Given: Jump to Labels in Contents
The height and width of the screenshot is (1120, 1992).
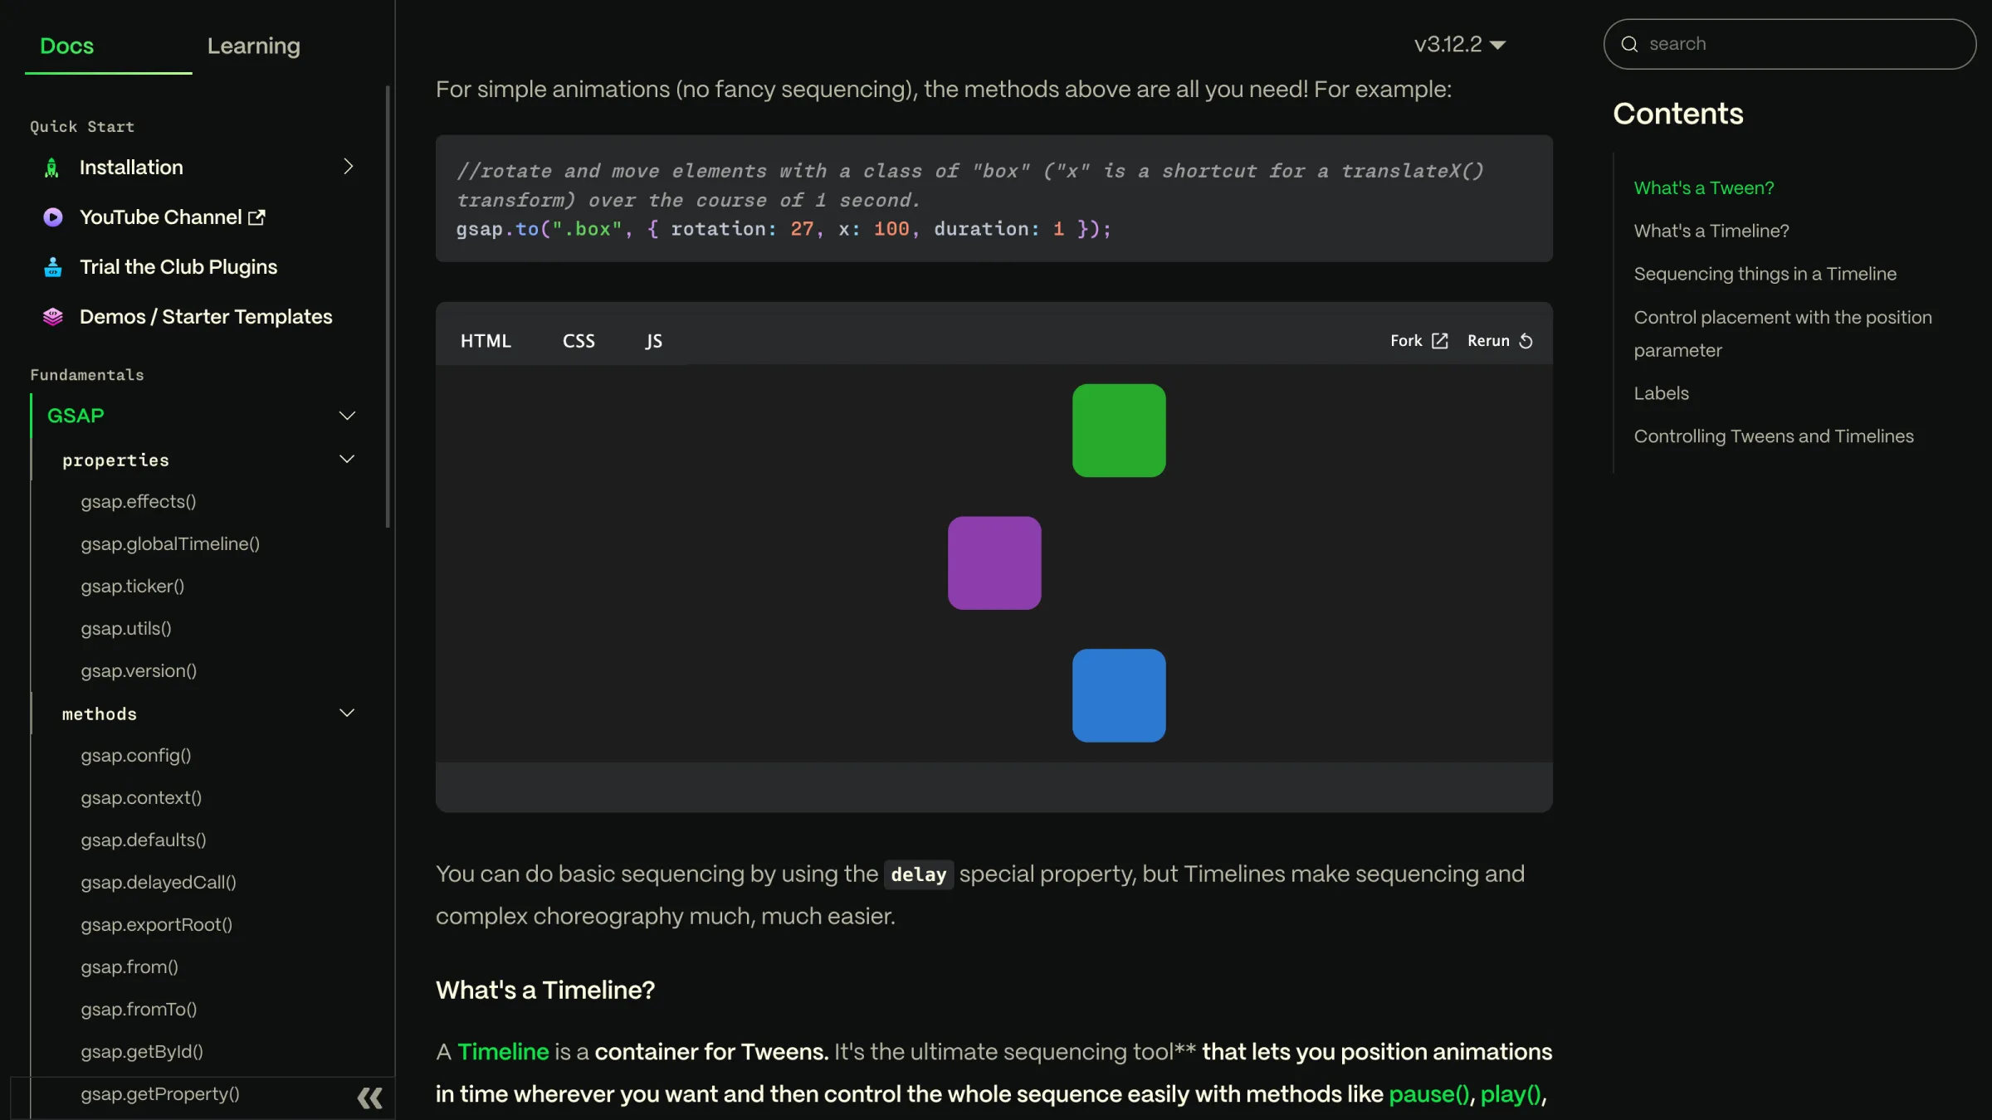Looking at the screenshot, I should point(1661,393).
